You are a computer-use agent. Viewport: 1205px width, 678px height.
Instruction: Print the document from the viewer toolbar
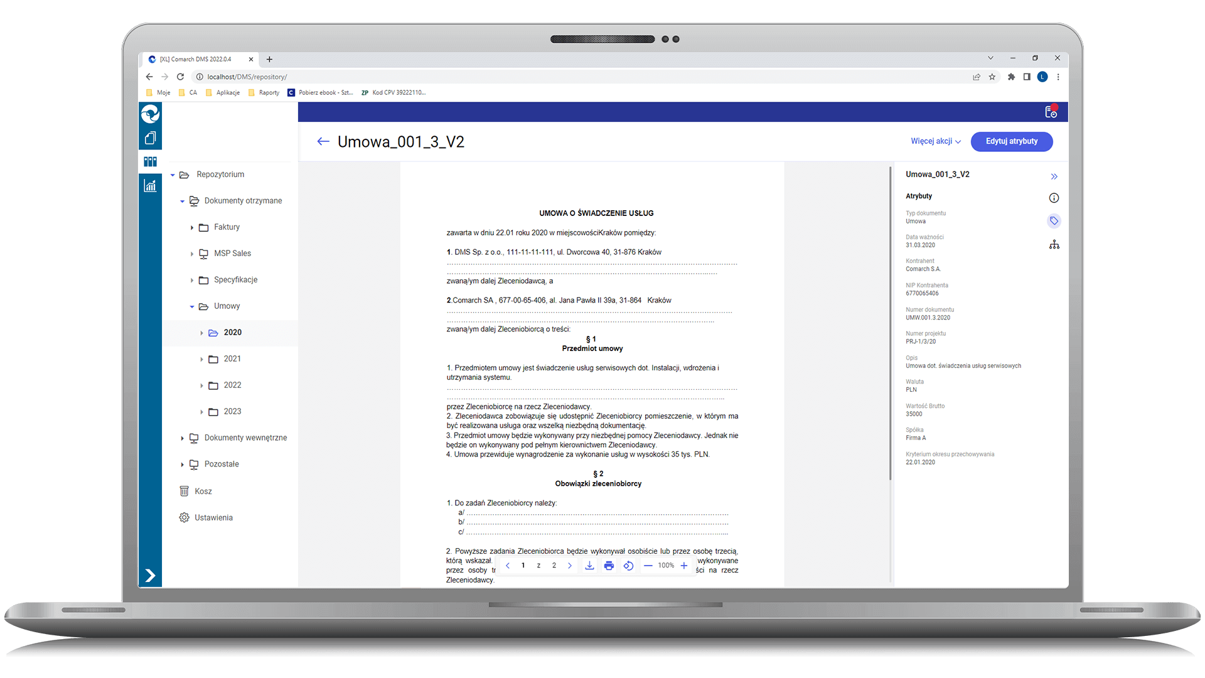[x=609, y=566]
